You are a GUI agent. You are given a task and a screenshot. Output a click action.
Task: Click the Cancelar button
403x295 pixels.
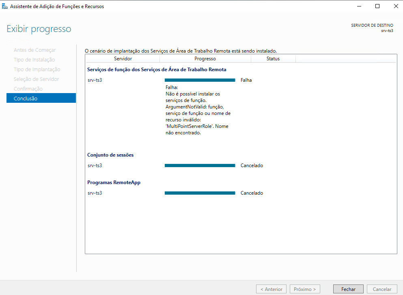(x=381, y=289)
